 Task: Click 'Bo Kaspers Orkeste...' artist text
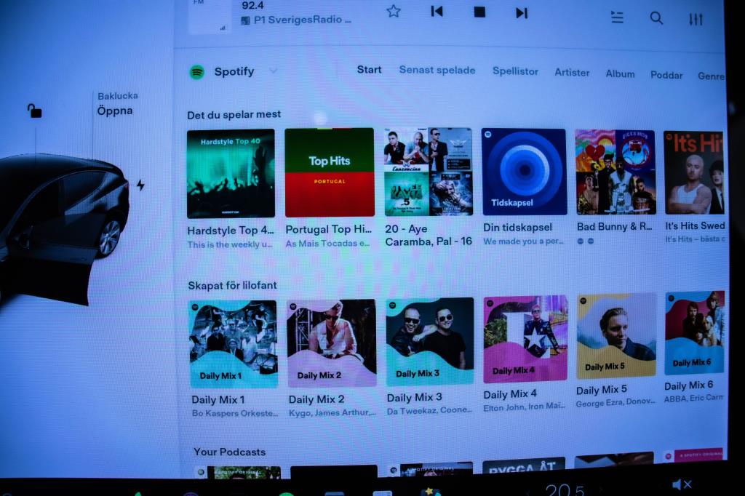[235, 413]
